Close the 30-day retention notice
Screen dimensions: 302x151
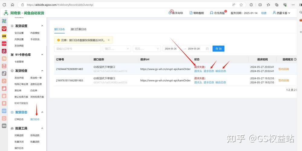click(x=109, y=40)
